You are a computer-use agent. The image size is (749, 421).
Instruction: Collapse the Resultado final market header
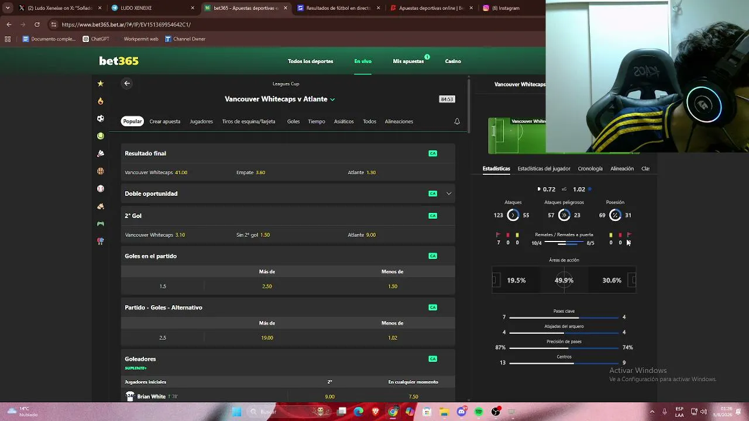pyautogui.click(x=288, y=153)
